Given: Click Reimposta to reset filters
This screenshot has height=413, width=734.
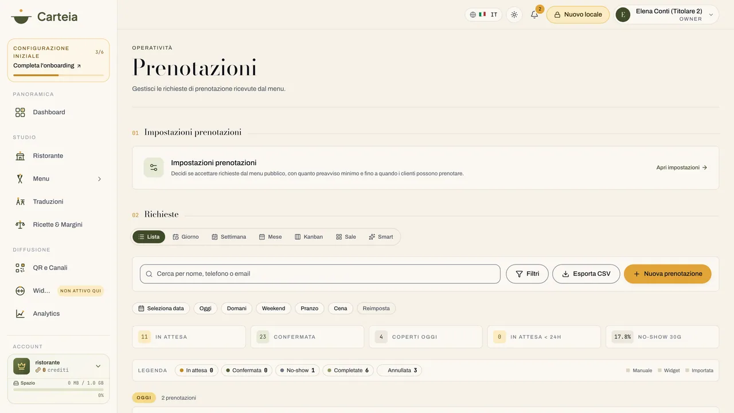Looking at the screenshot, I should pyautogui.click(x=376, y=309).
